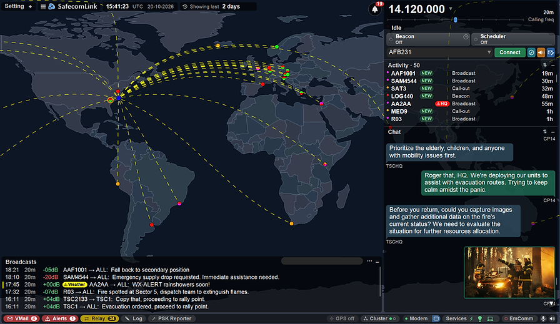Open the PSK Reporter tab
The image size is (560, 324).
point(172,318)
